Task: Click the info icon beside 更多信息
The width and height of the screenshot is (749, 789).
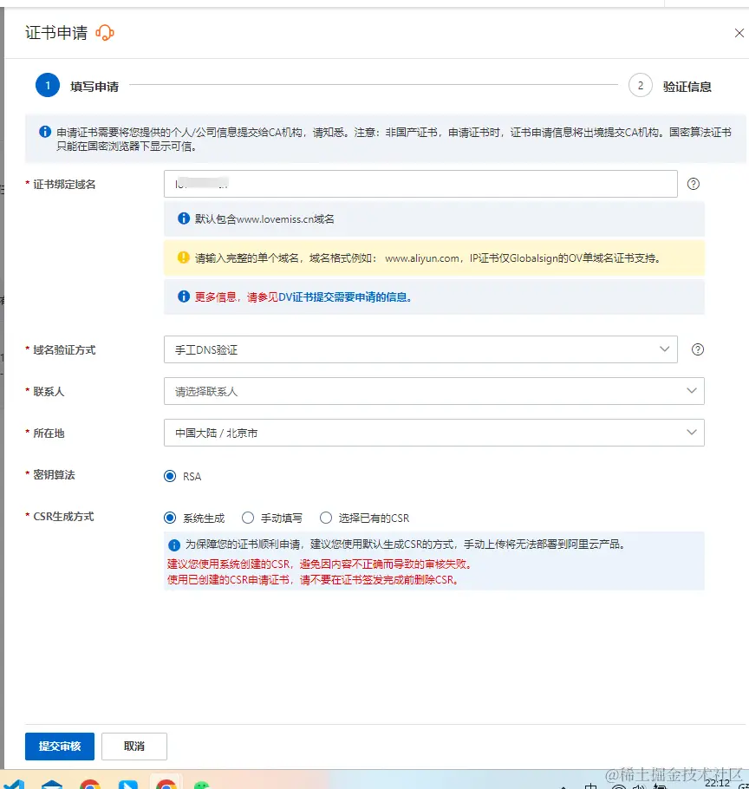Action: [x=184, y=297]
